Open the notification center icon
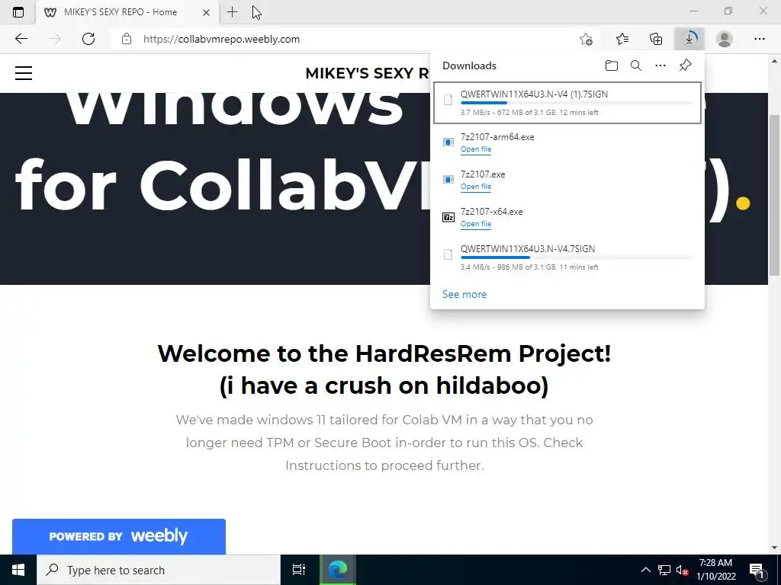The image size is (781, 585). coord(757,570)
